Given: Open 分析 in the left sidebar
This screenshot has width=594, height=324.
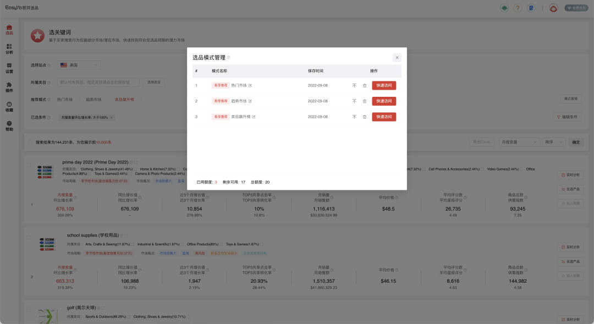Looking at the screenshot, I should (9, 49).
